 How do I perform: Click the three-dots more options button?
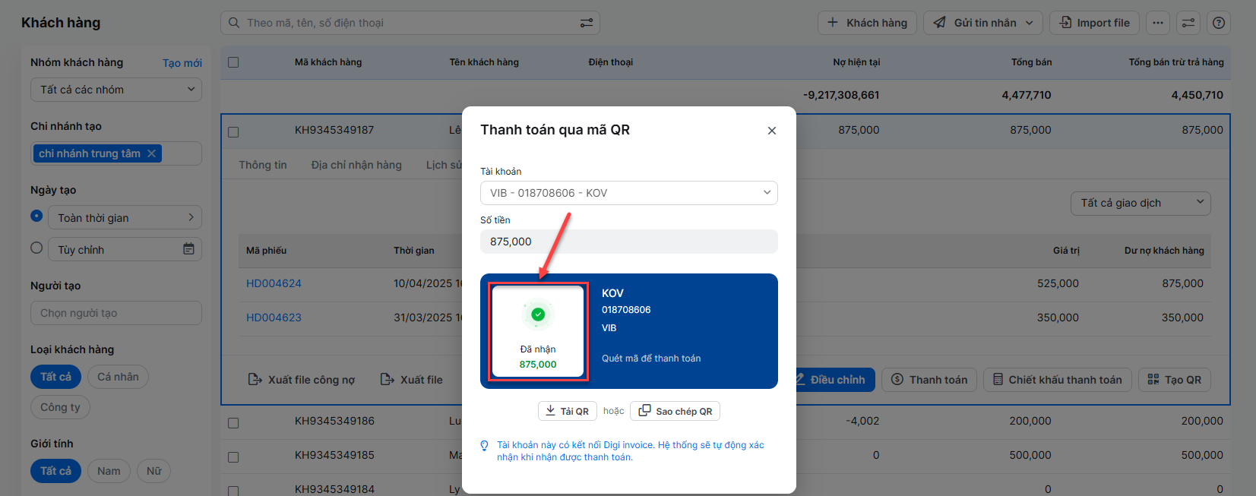[x=1158, y=23]
